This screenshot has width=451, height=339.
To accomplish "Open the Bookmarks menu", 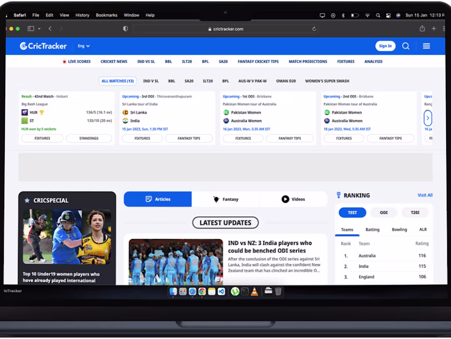I will [107, 15].
